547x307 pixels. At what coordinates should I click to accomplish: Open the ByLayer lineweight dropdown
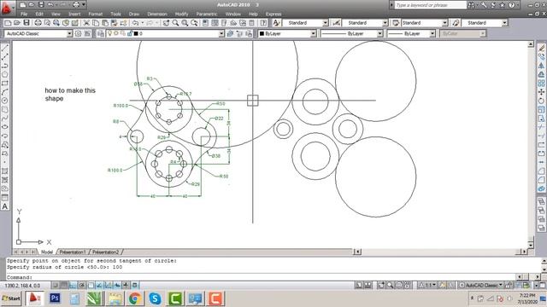tap(432, 33)
